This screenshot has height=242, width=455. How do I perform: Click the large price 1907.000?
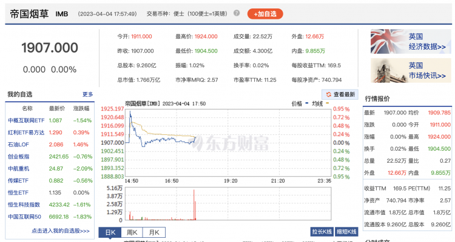50,48
